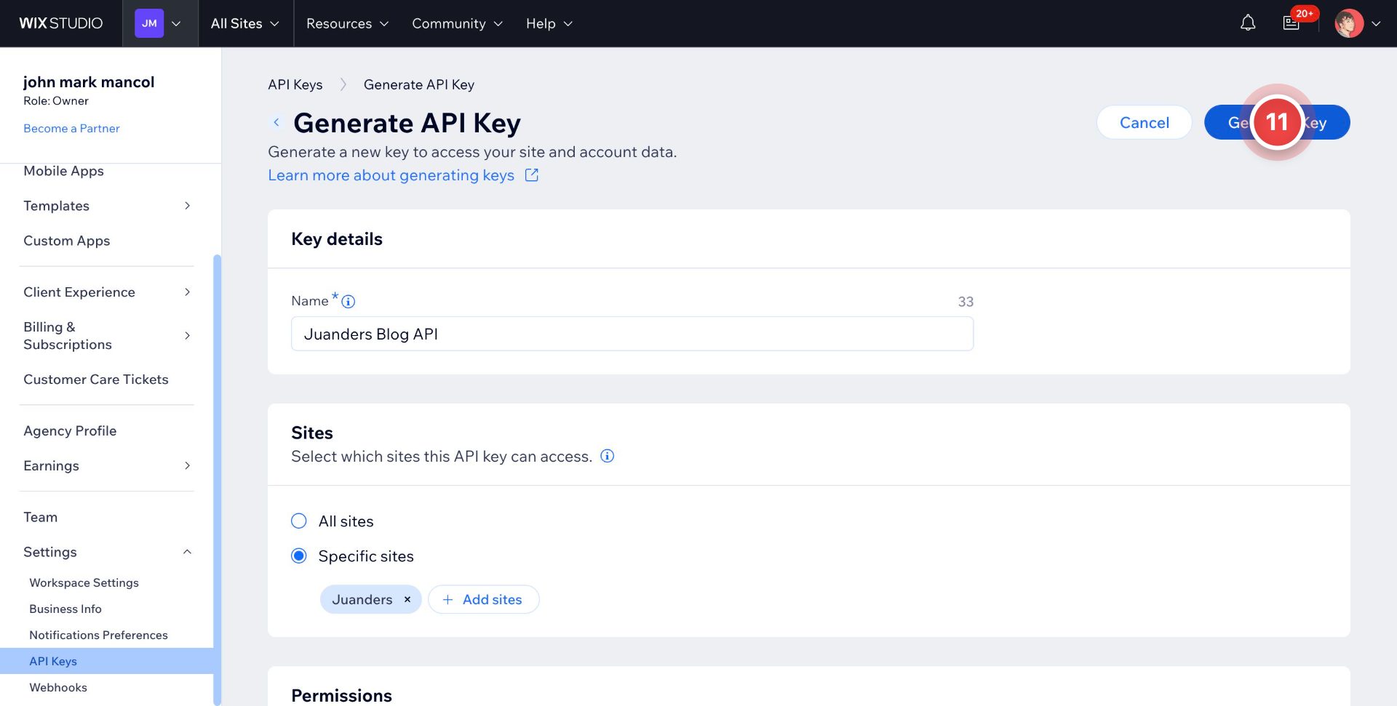Viewport: 1397px width, 706px height.
Task: Click the user profile avatar
Action: 1349,23
